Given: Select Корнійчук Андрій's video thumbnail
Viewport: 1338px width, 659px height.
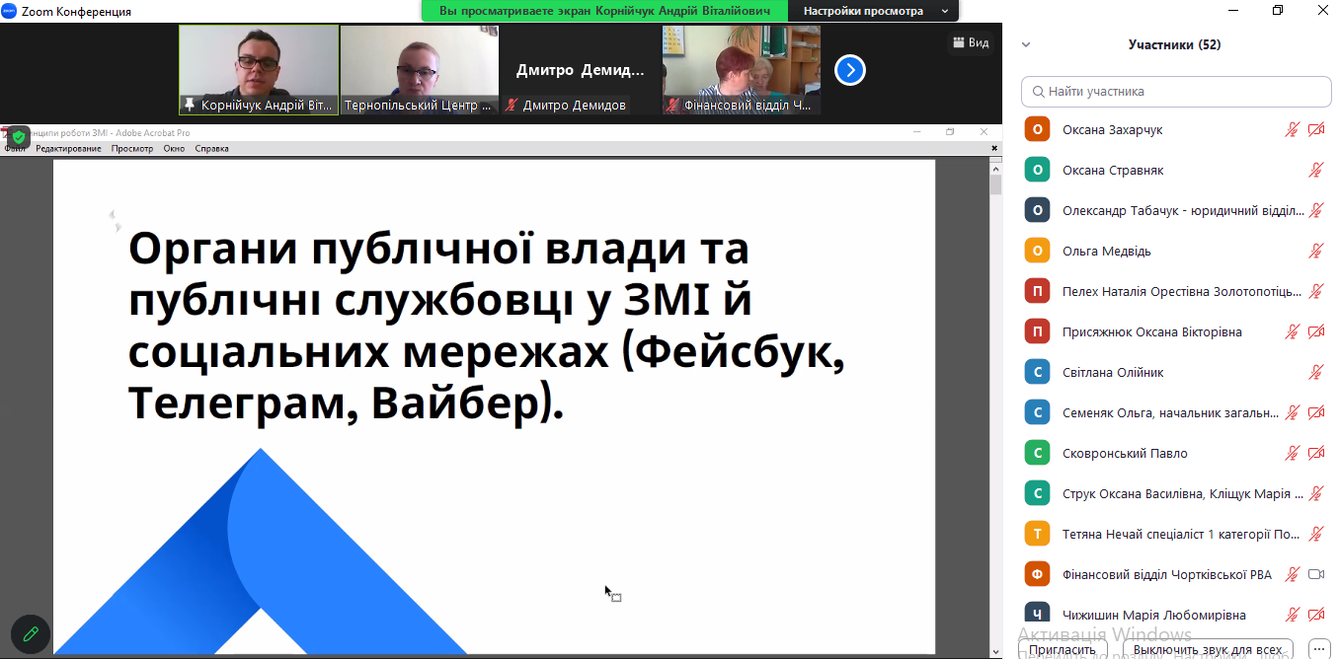Looking at the screenshot, I should pos(259,70).
